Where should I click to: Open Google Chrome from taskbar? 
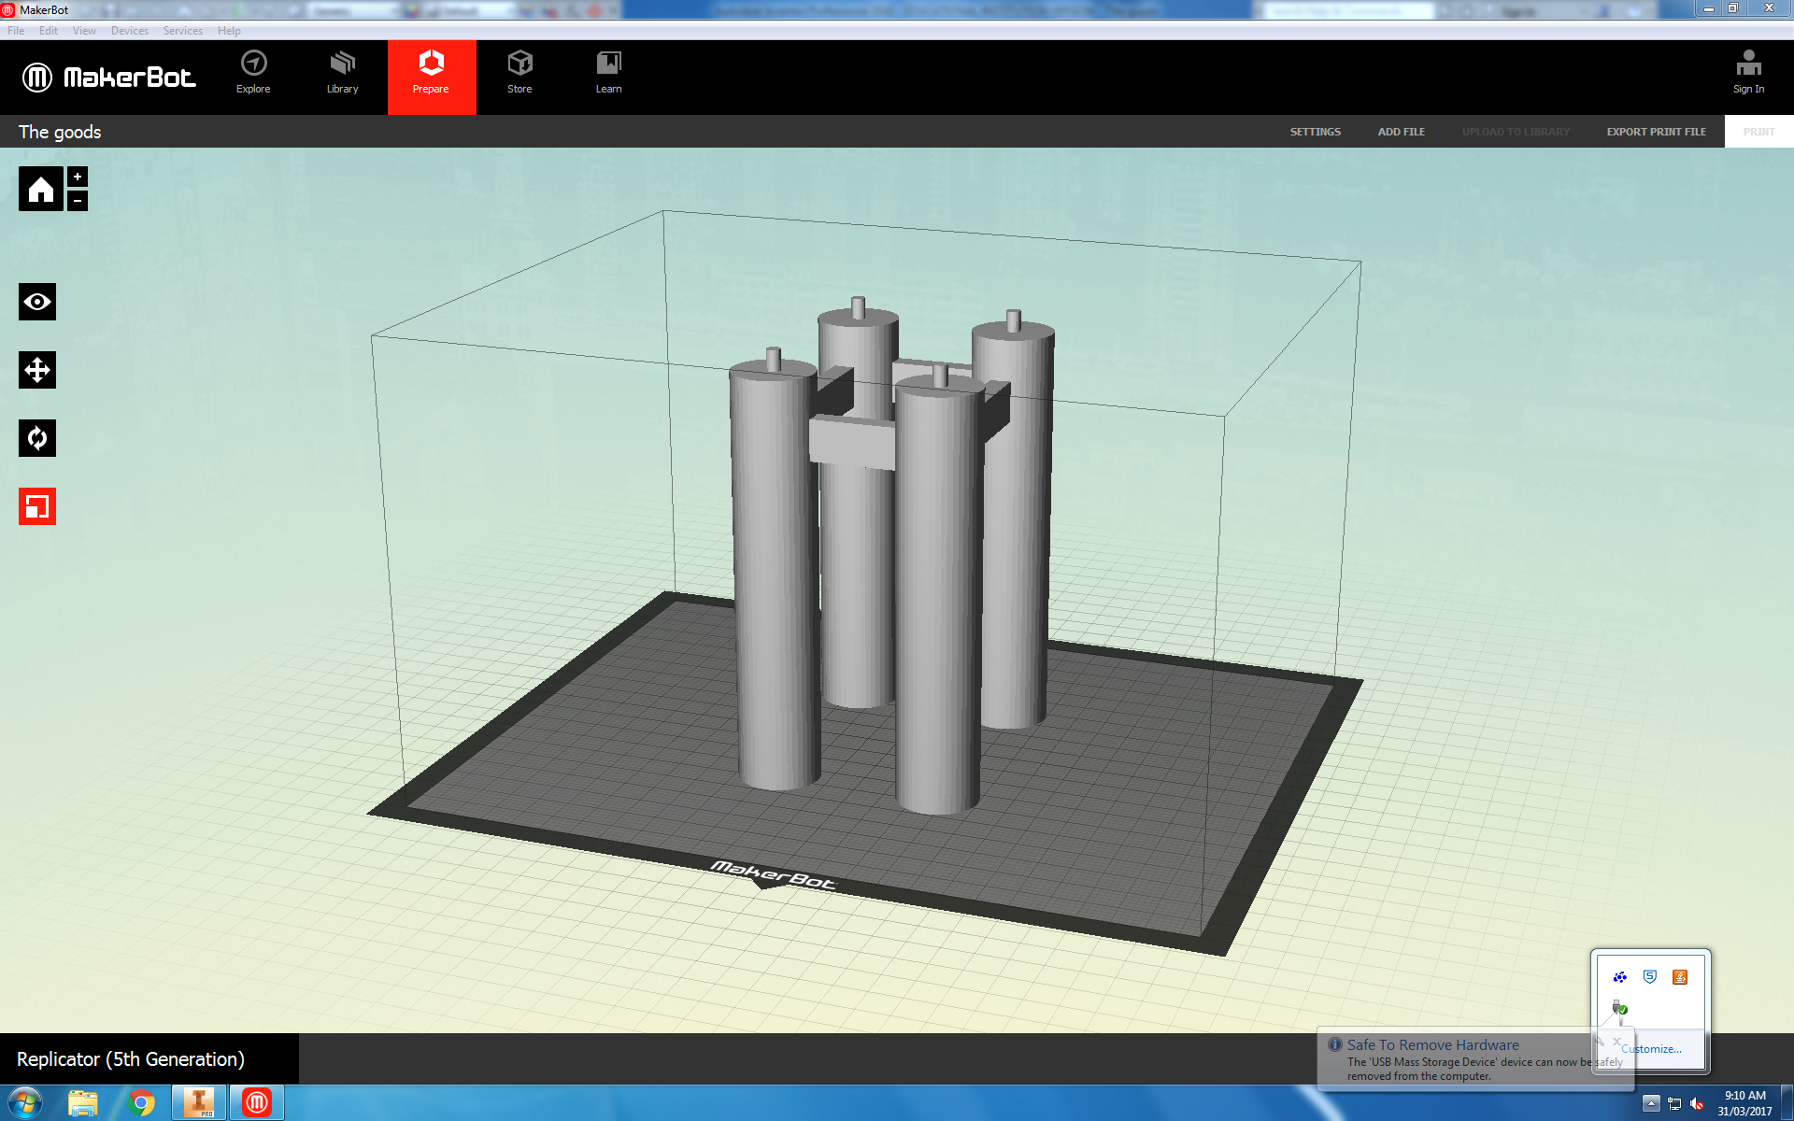(141, 1103)
